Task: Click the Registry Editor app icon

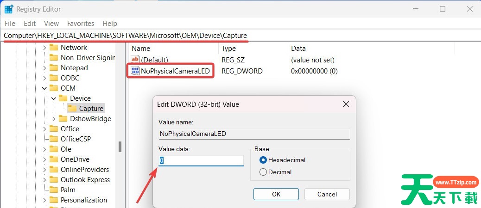Action: point(9,9)
